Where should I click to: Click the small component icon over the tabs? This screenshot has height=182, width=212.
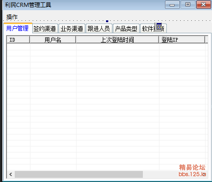click(x=158, y=27)
